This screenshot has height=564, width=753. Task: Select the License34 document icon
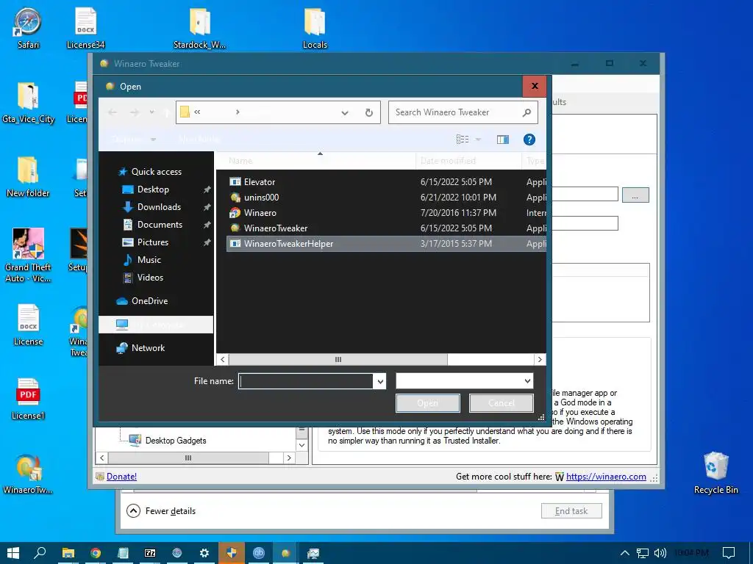click(85, 29)
